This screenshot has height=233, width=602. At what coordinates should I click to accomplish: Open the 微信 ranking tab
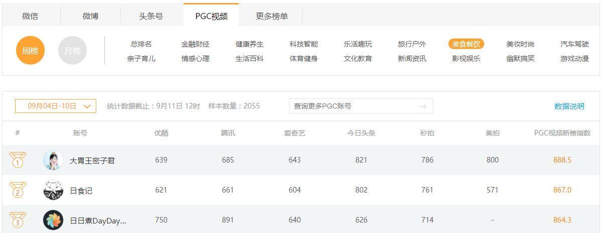pos(30,16)
